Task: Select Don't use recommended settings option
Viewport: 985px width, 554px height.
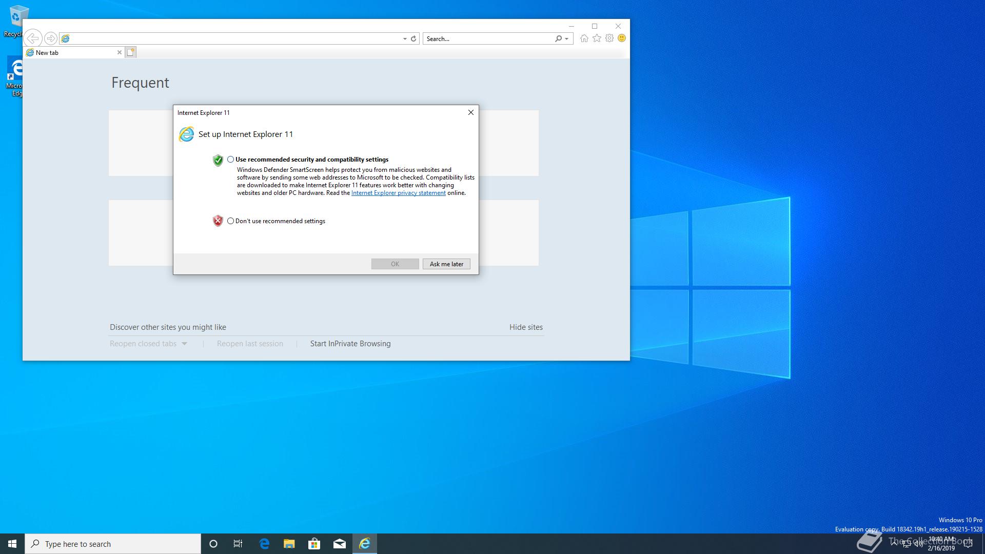Action: click(231, 221)
